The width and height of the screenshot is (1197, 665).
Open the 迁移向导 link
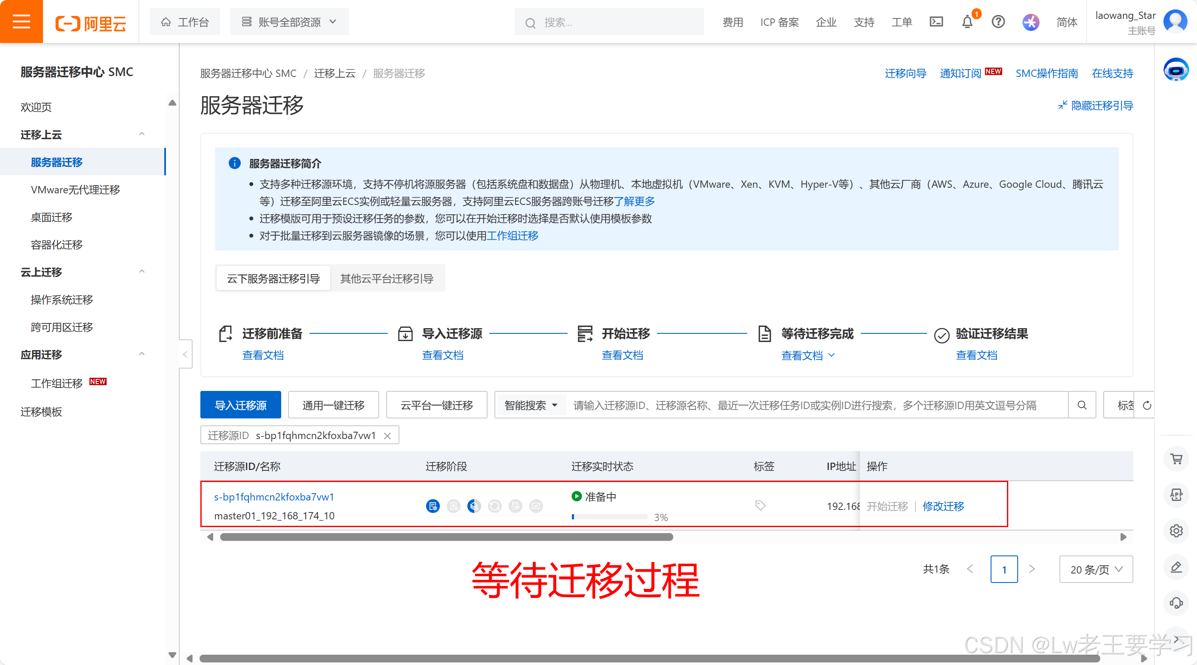(x=905, y=73)
